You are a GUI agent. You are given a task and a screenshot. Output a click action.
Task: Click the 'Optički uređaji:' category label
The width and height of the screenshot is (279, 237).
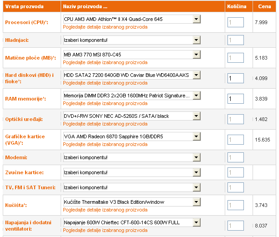24,119
